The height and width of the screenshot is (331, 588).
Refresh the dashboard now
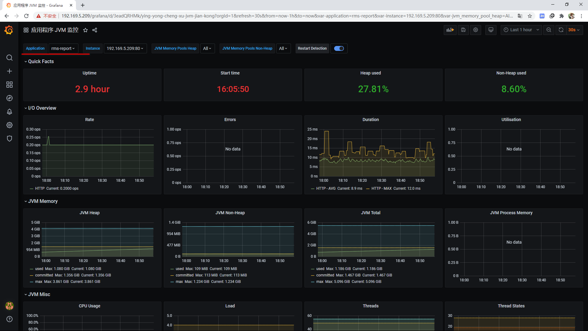[561, 30]
